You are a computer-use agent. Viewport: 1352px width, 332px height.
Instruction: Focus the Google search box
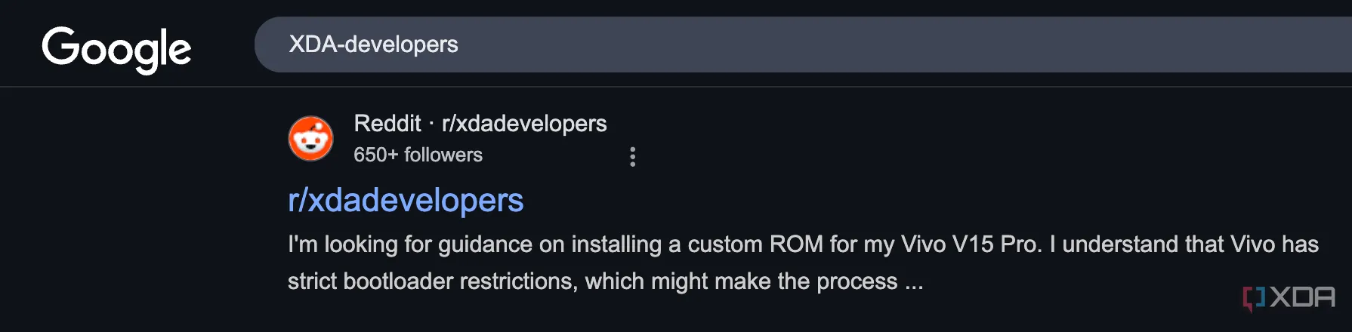pyautogui.click(x=755, y=45)
